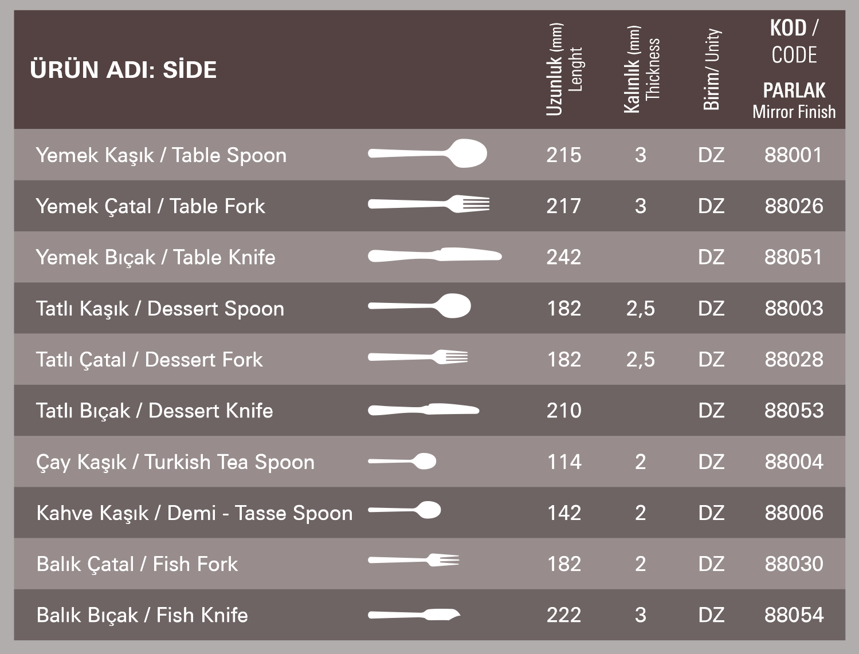Image resolution: width=859 pixels, height=654 pixels.
Task: Click the Yemek Çatal / Table Fork label
Action: click(x=150, y=206)
